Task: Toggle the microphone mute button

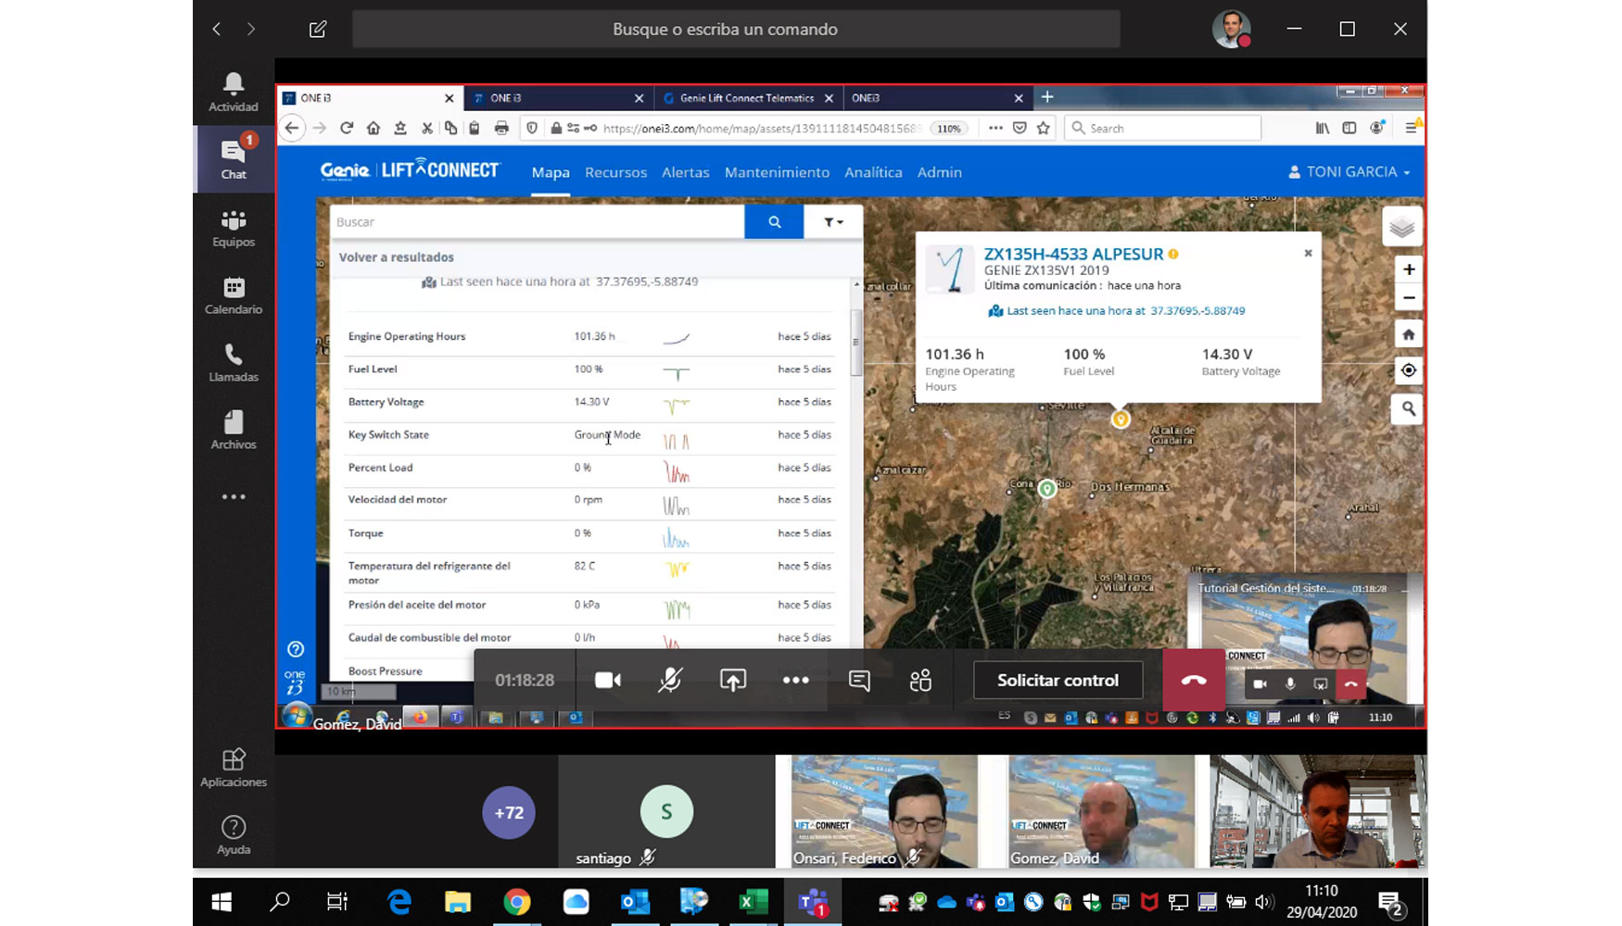Action: [670, 681]
